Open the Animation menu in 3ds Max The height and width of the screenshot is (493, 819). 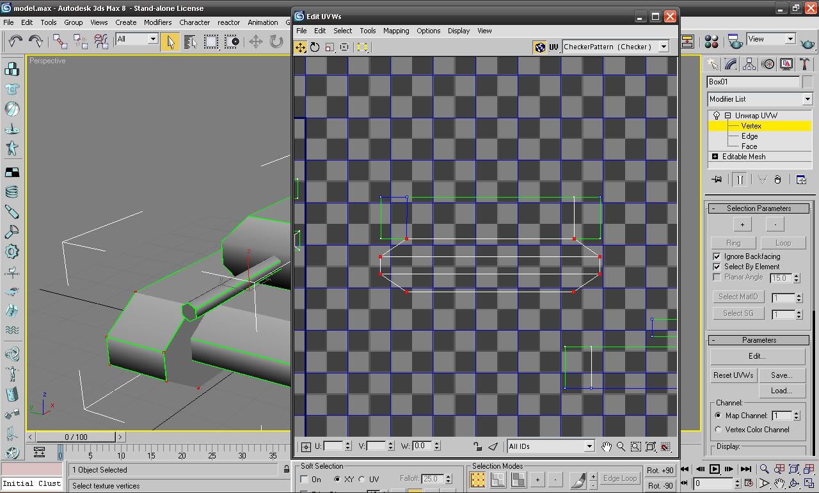point(262,22)
